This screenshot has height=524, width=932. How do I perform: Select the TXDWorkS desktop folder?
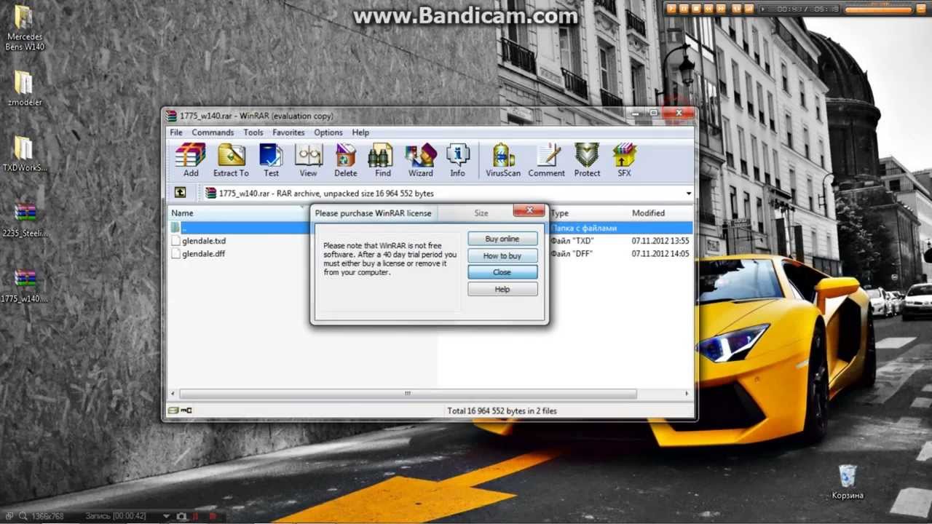pyautogui.click(x=24, y=154)
